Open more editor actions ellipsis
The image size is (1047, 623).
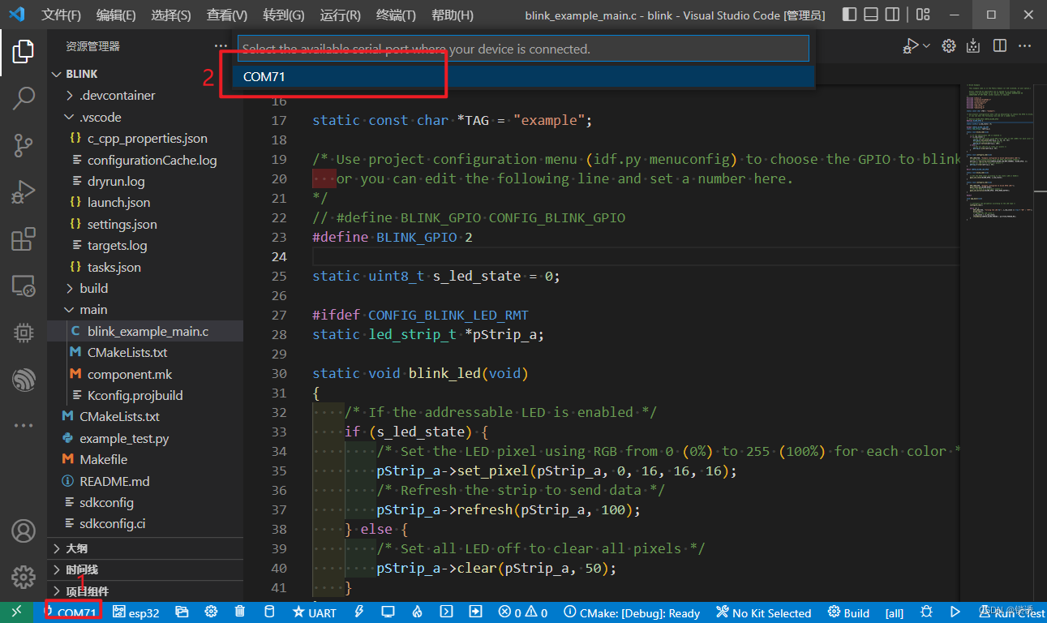1024,46
